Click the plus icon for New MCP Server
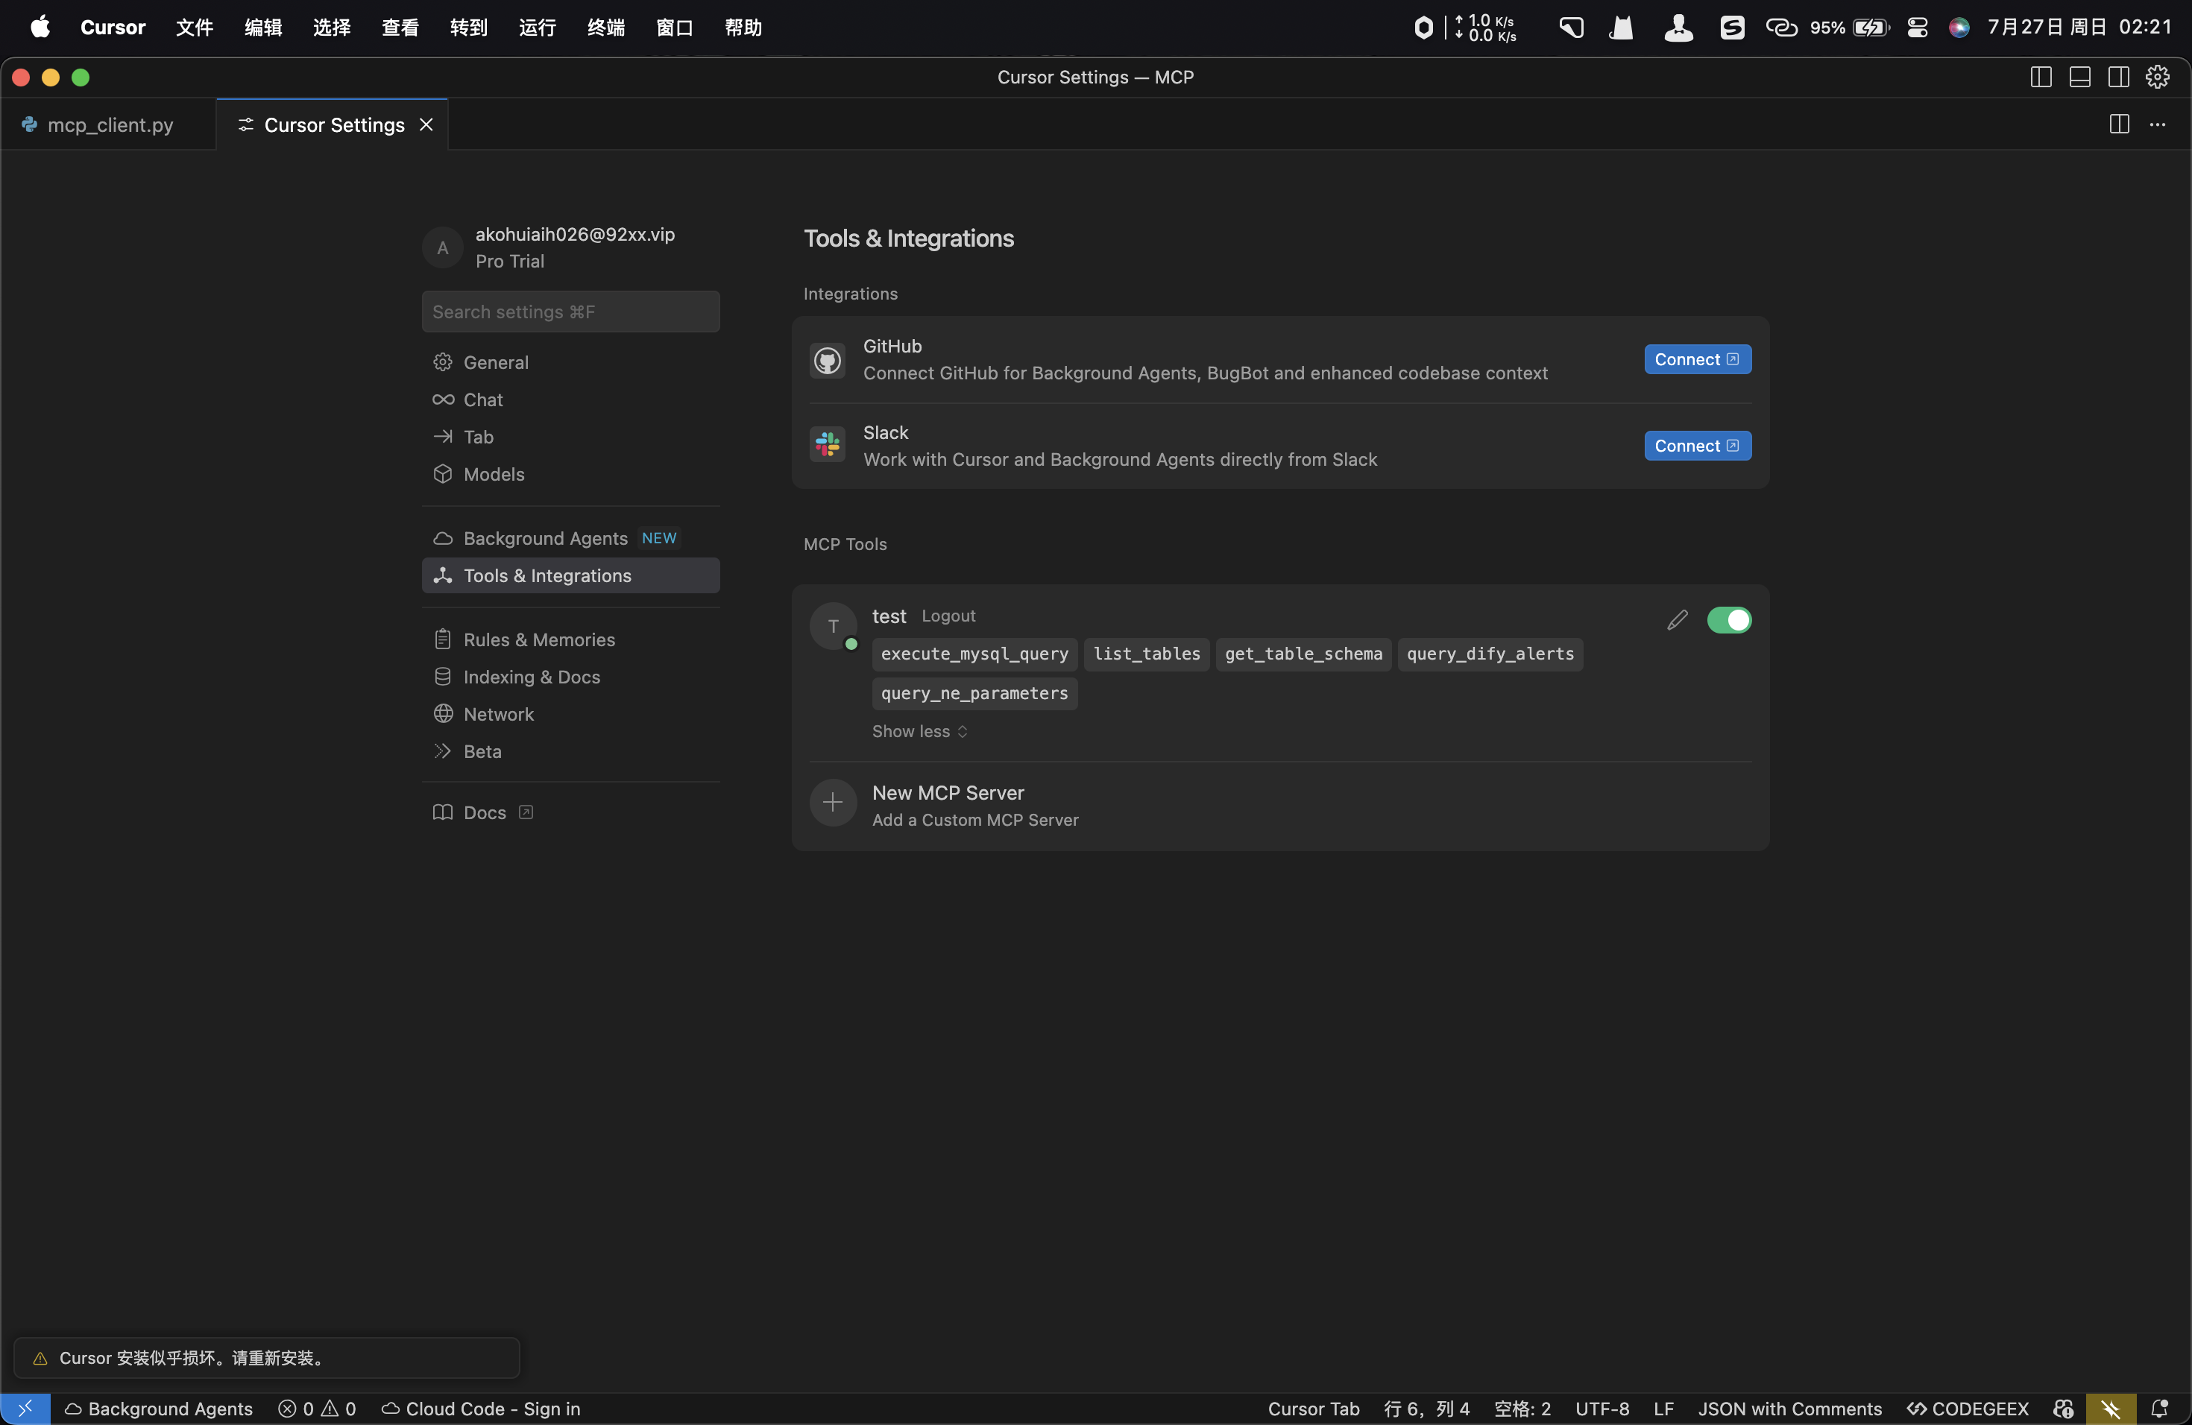This screenshot has height=1425, width=2192. point(833,803)
